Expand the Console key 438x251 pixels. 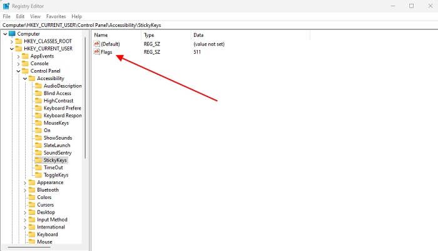pyautogui.click(x=18, y=64)
